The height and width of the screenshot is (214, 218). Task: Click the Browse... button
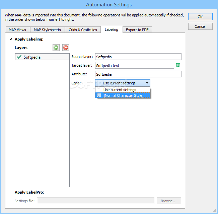click(x=169, y=201)
